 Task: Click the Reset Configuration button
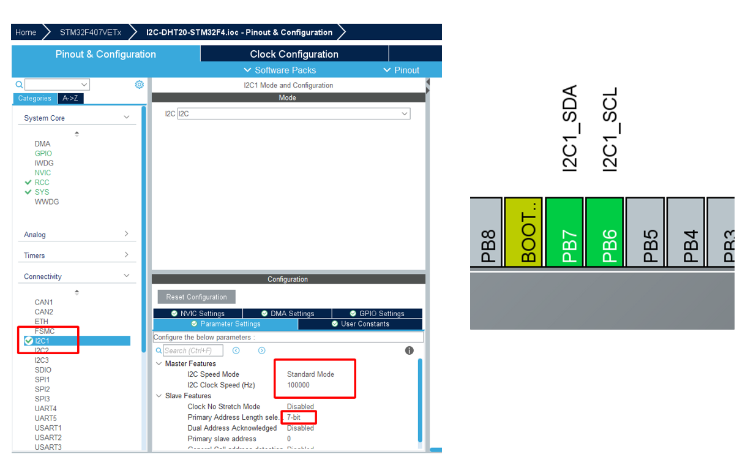pos(196,297)
